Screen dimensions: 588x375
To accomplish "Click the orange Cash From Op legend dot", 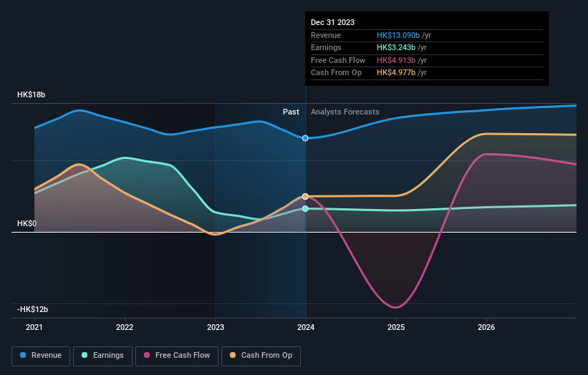I will point(233,355).
